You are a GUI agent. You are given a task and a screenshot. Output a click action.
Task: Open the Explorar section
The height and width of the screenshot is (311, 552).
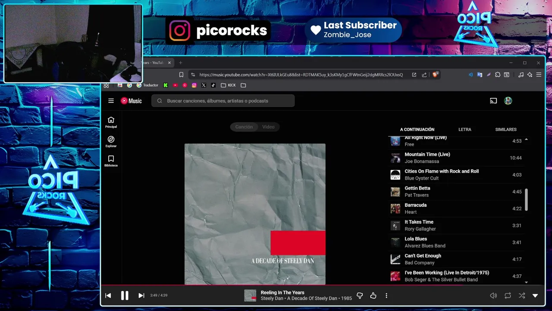(x=111, y=142)
